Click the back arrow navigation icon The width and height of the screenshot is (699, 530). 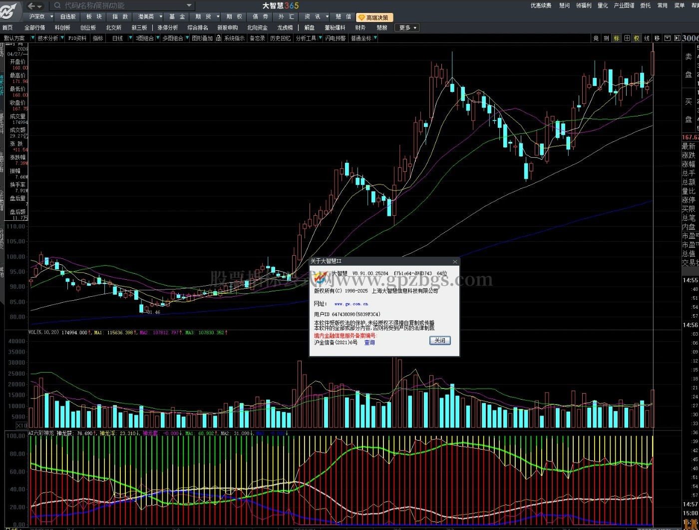(31, 6)
